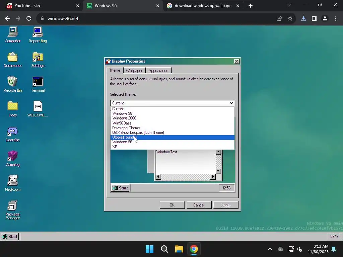Switch to the Wallpaper tab

[134, 70]
